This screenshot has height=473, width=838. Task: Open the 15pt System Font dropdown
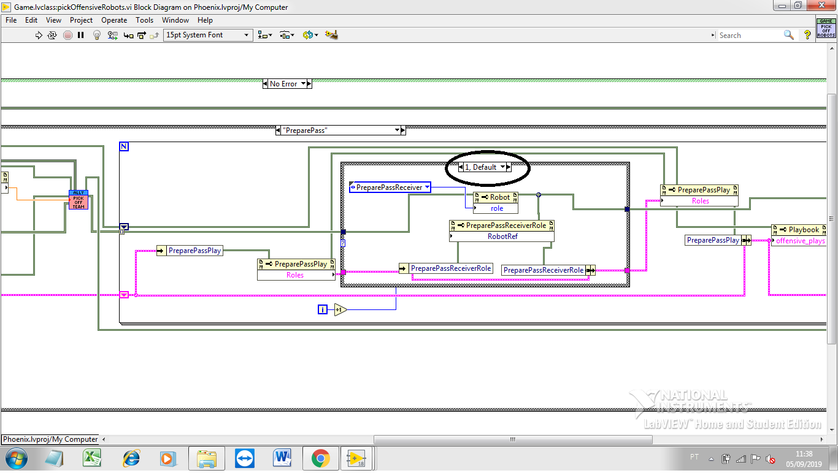tap(208, 35)
